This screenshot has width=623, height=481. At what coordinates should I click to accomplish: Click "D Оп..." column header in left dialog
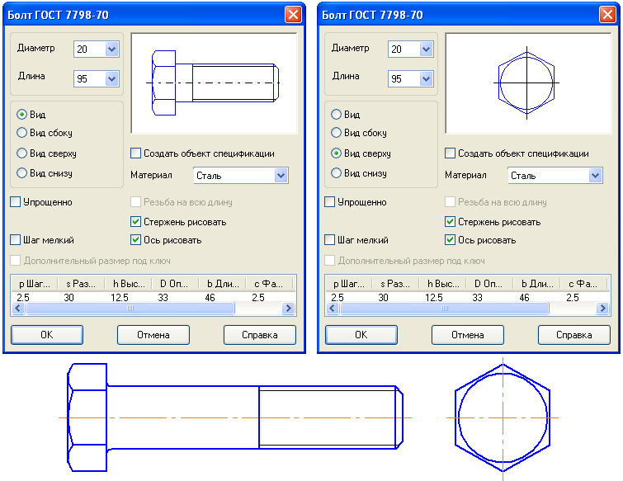[175, 284]
